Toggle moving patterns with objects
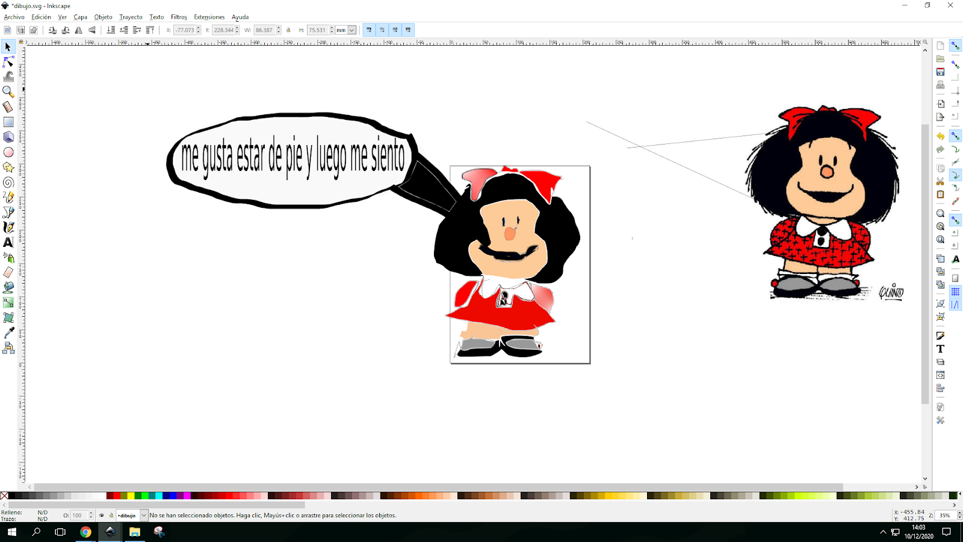 [409, 30]
